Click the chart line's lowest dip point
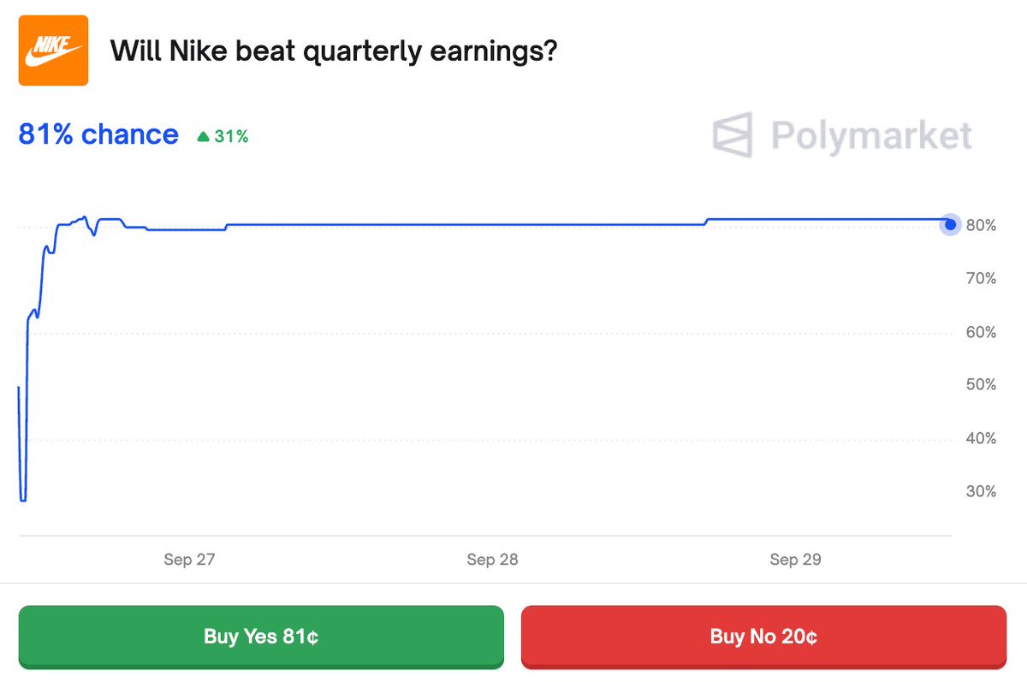The height and width of the screenshot is (682, 1027). click(x=23, y=500)
